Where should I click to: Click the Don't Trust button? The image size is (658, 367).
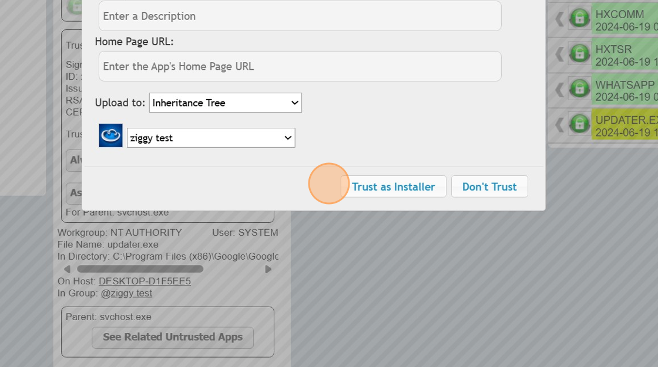point(489,186)
